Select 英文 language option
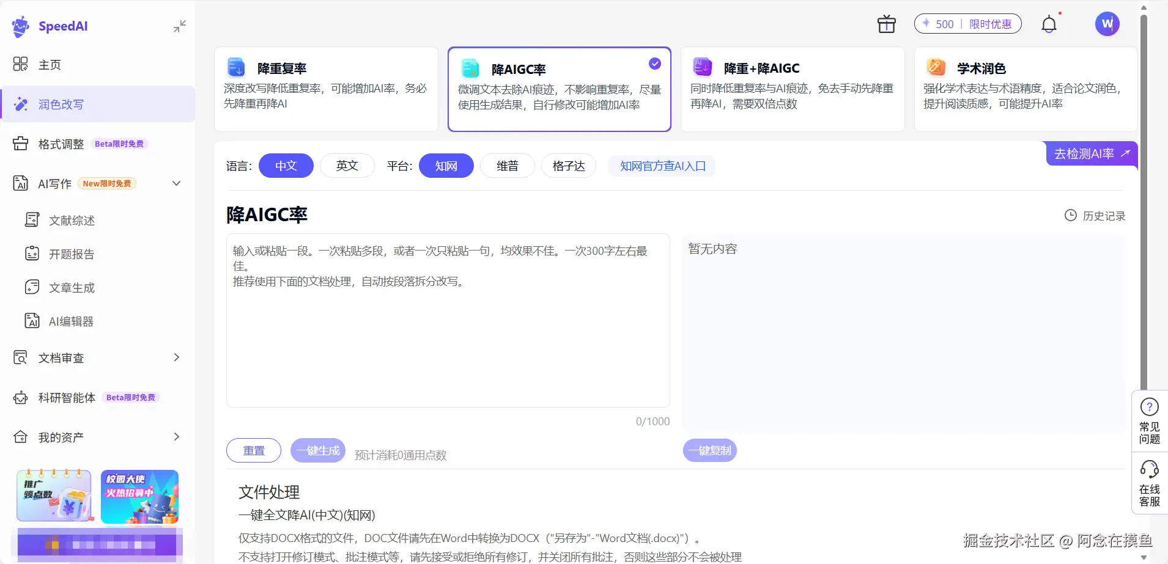 [347, 166]
